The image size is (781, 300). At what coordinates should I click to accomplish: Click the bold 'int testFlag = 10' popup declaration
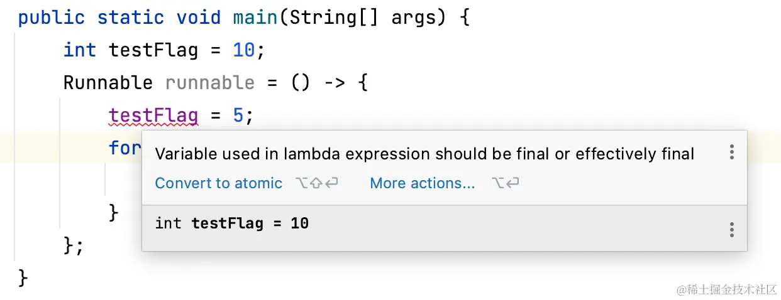coord(232,223)
